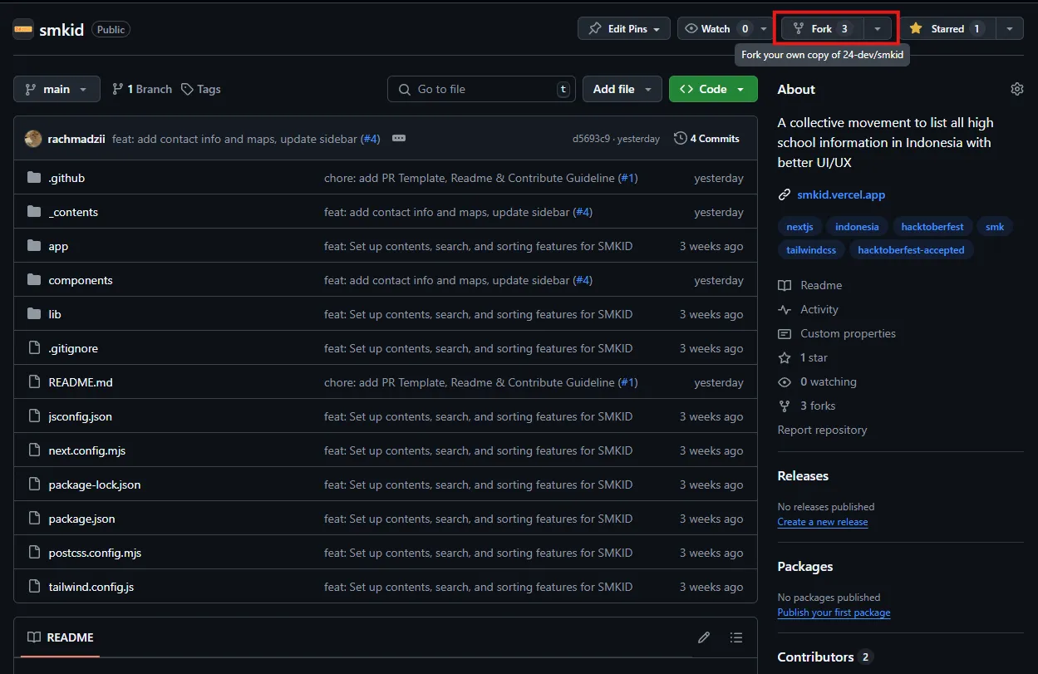This screenshot has height=674, width=1038.
Task: Click the README.md file icon
Action: (34, 382)
